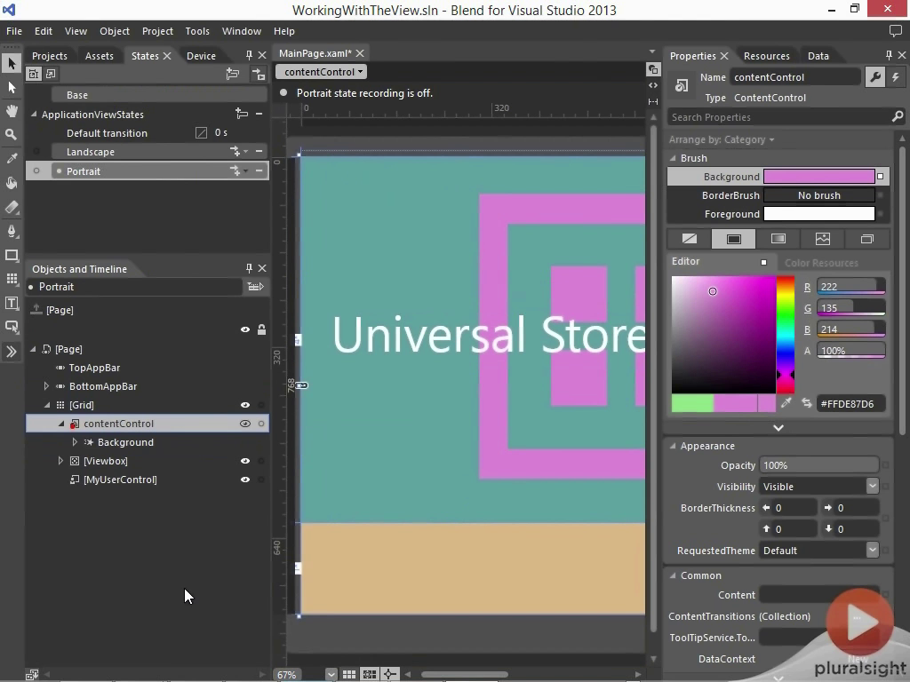Open the Visibility dropdown
The width and height of the screenshot is (910, 682).
click(872, 487)
